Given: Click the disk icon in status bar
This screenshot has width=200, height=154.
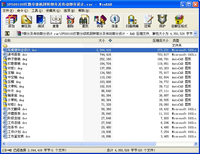Looking at the screenshot, I should click(x=4, y=150).
